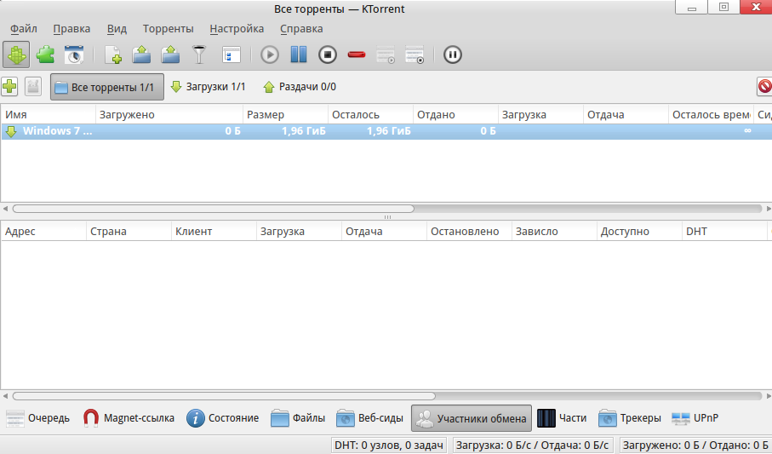Open the Торренты menu
The height and width of the screenshot is (454, 772).
pos(168,29)
